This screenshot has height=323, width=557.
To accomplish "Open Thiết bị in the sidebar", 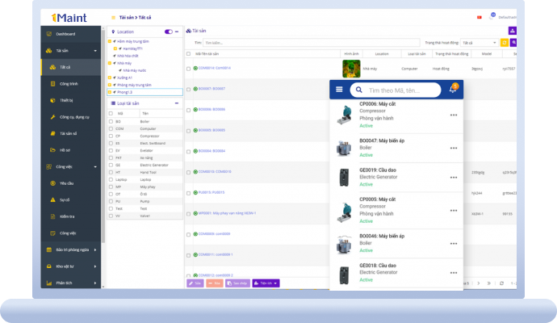I will tap(66, 100).
